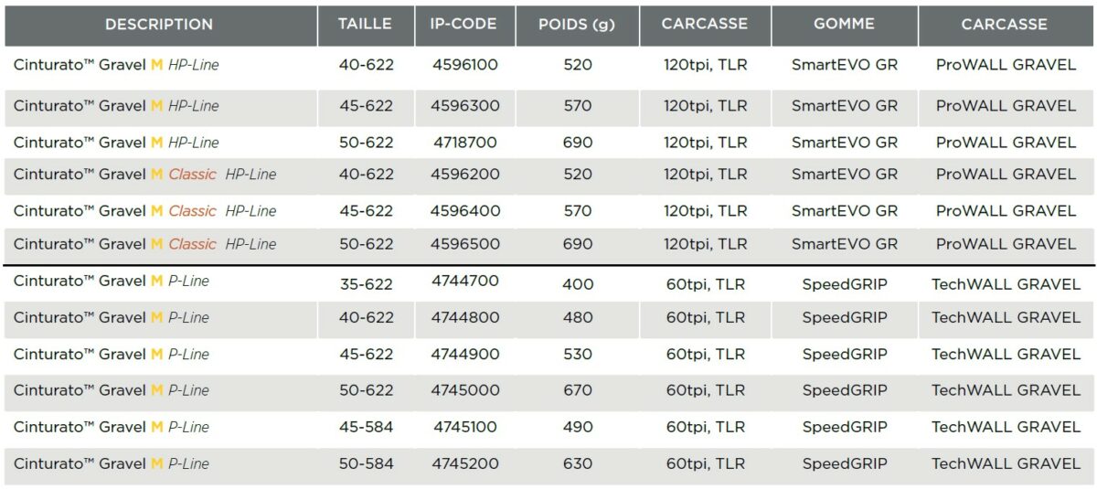This screenshot has width=1097, height=489.
Task: Click the IP-code cell 4596100
Action: click(x=465, y=65)
